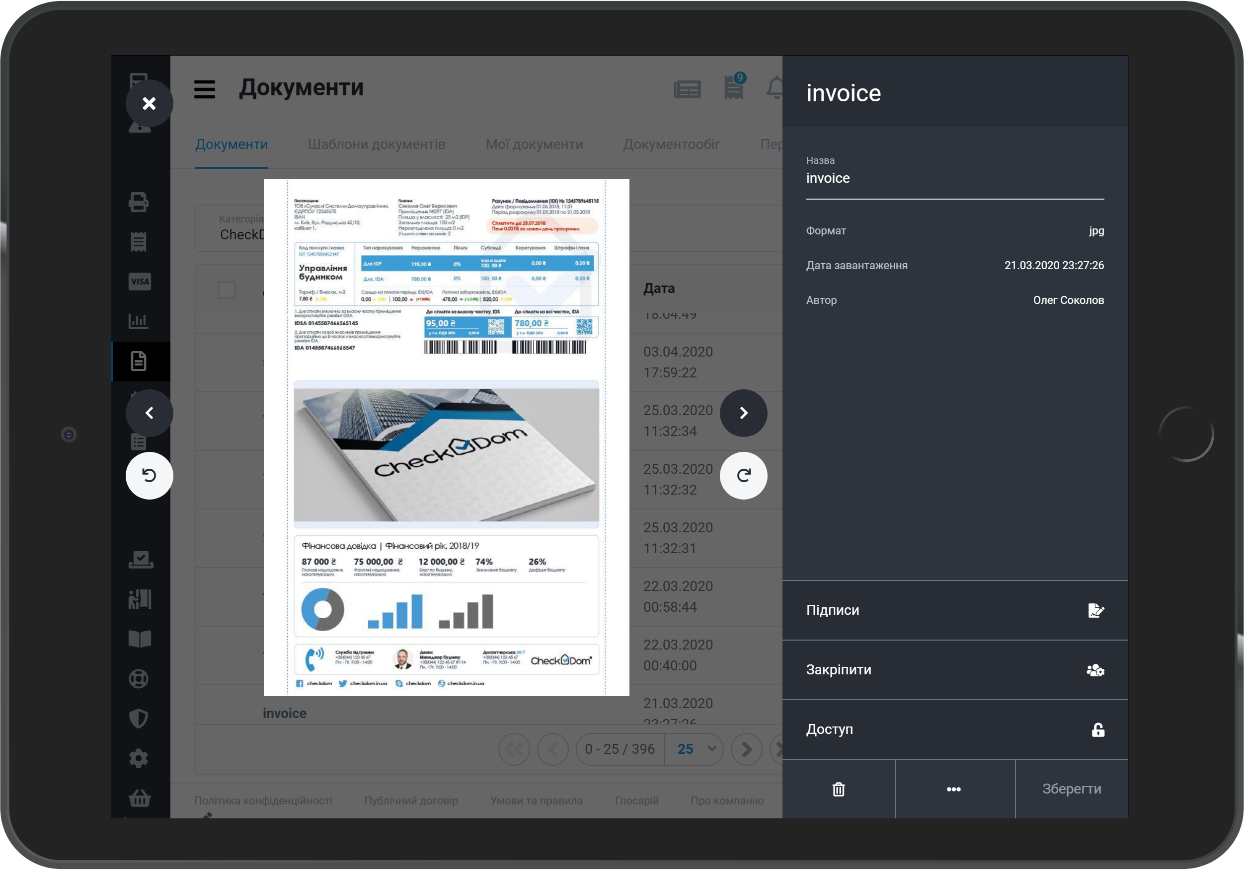The image size is (1244, 870).
Task: Click date 22.03.2020 00:58:44 row
Action: [678, 596]
